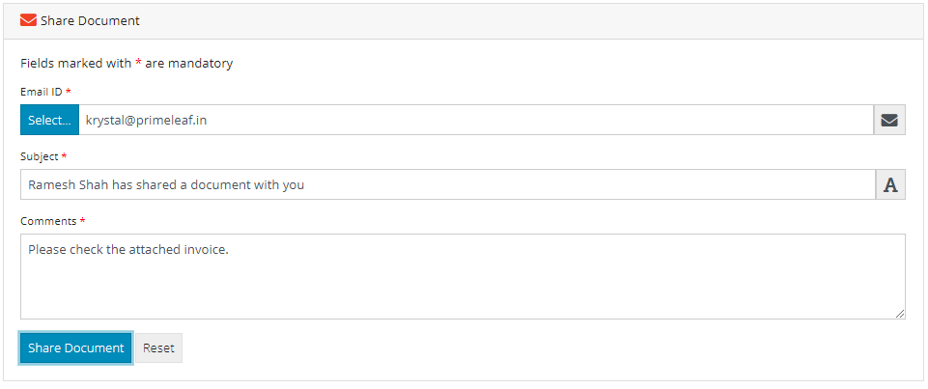Viewport: 928px width, 389px height.
Task: Click the word "mandatory" in the notice
Action: [200, 64]
